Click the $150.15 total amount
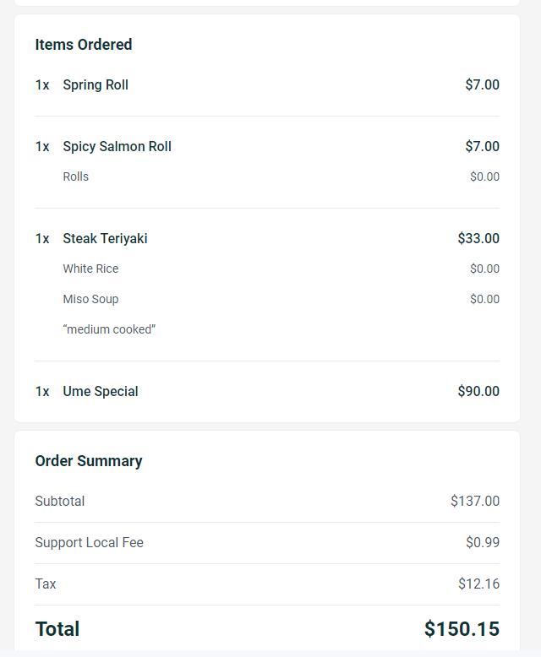Image resolution: width=541 pixels, height=657 pixels. pyautogui.click(x=462, y=629)
